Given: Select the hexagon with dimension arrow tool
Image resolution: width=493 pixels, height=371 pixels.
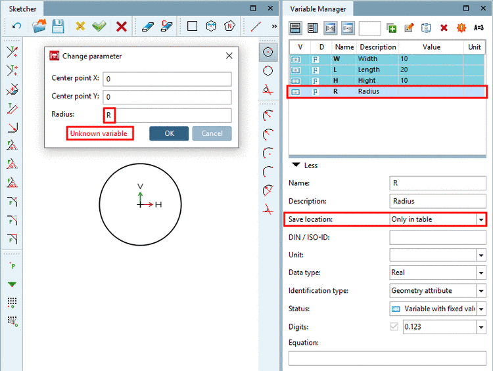Looking at the screenshot, I should (211, 26).
